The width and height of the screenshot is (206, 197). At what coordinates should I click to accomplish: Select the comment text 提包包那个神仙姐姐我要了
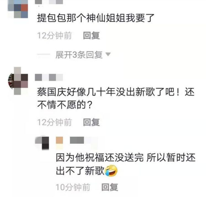[96, 18]
